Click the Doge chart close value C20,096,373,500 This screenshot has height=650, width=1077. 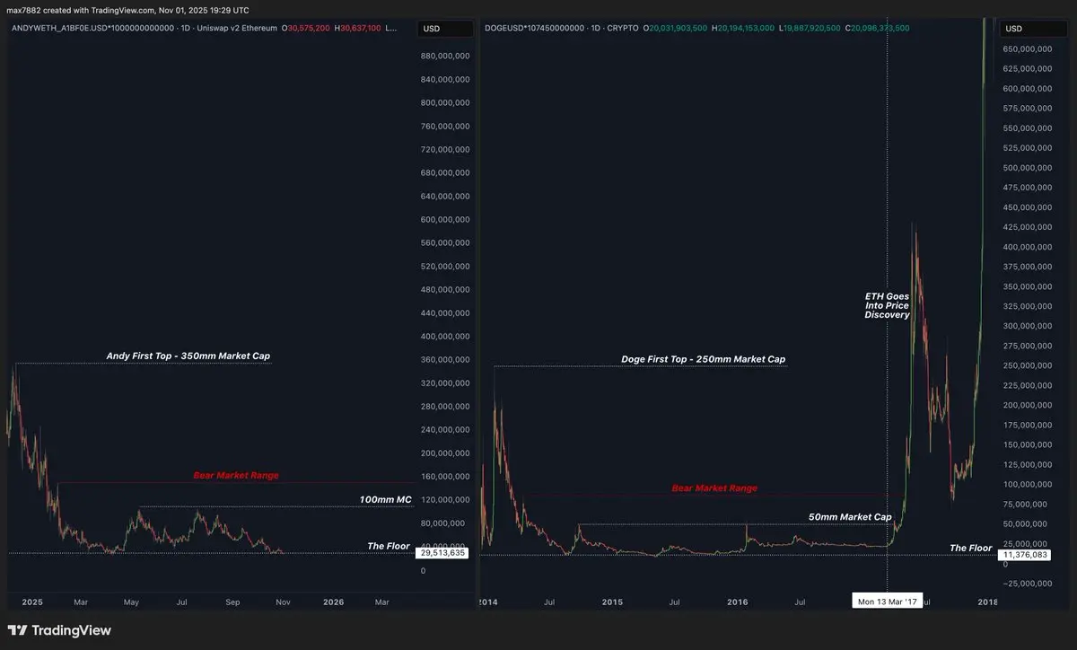click(x=878, y=29)
